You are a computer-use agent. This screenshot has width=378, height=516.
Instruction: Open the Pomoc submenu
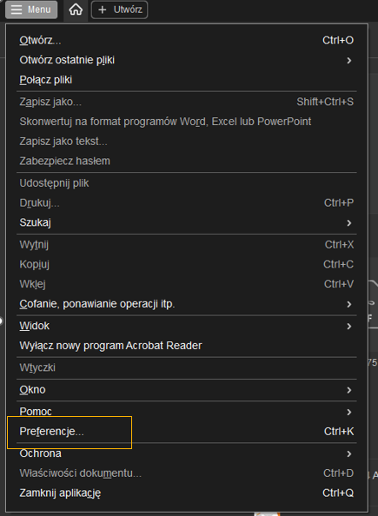187,412
